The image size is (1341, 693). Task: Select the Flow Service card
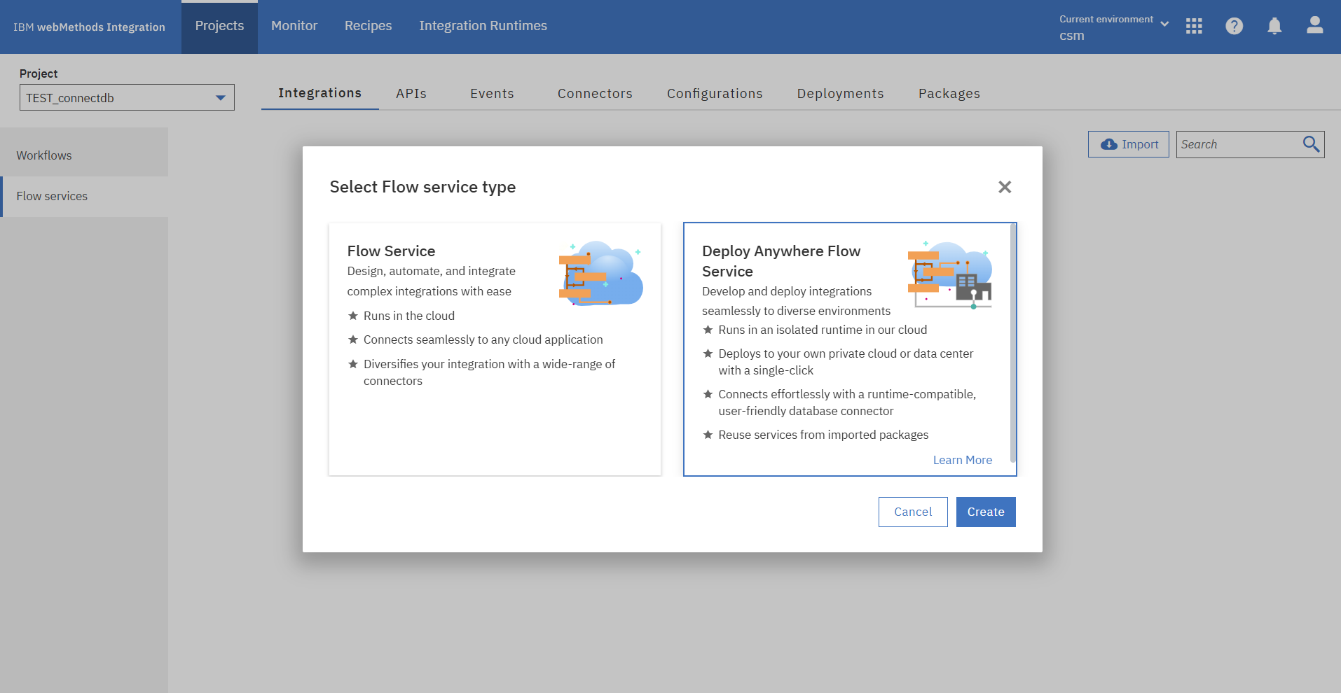pyautogui.click(x=495, y=349)
